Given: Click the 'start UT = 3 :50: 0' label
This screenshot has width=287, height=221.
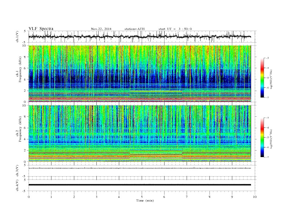Looking at the screenshot, I should [175, 29].
